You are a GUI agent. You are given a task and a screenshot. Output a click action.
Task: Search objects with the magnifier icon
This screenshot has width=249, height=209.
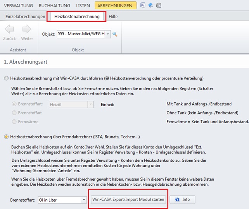(115, 34)
